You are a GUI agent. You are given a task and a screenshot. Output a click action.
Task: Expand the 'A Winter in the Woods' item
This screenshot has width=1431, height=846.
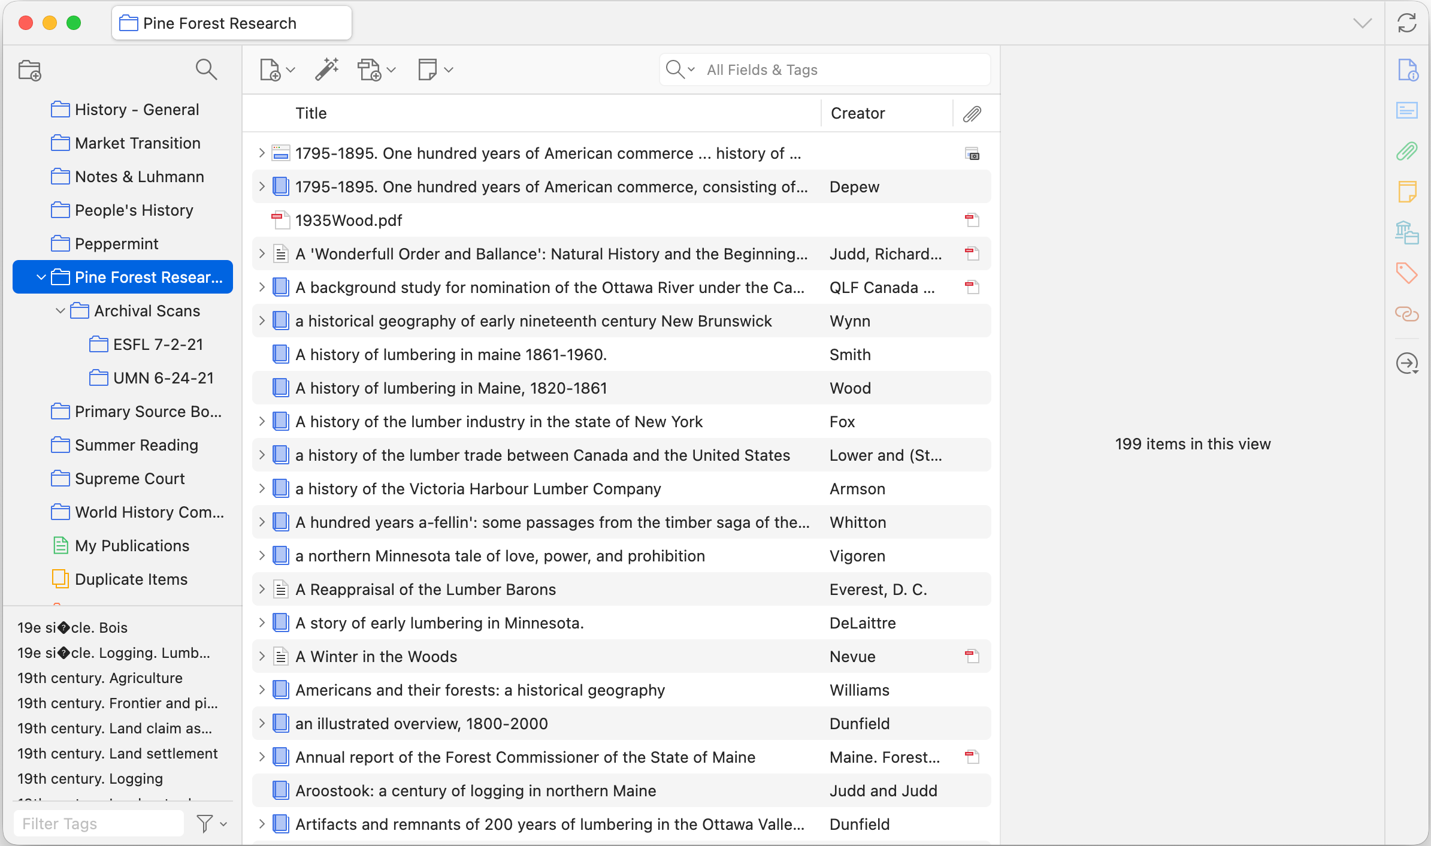coord(262,657)
